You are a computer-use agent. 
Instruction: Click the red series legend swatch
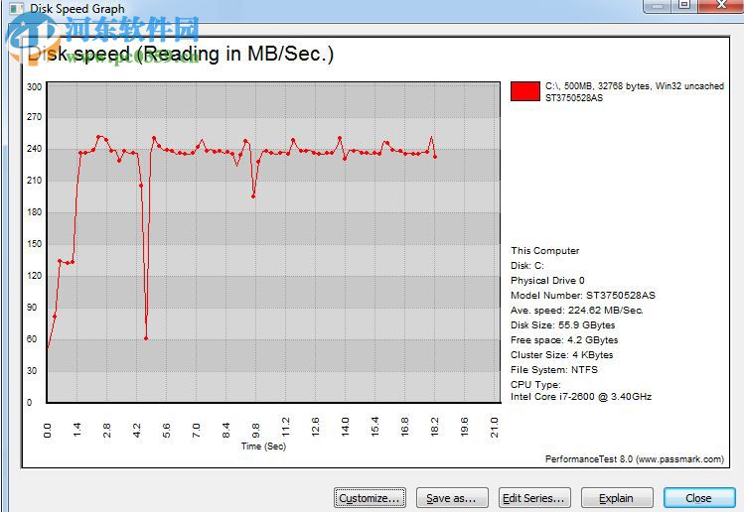pyautogui.click(x=525, y=91)
